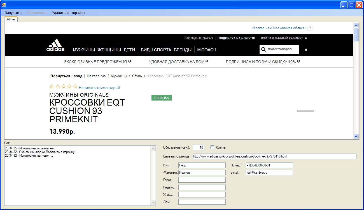Click the cart counter 0

click(306, 50)
